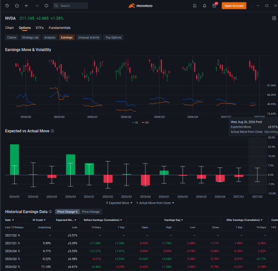
Task: Click the +0.17% After Earnings cell
Action: point(261,259)
